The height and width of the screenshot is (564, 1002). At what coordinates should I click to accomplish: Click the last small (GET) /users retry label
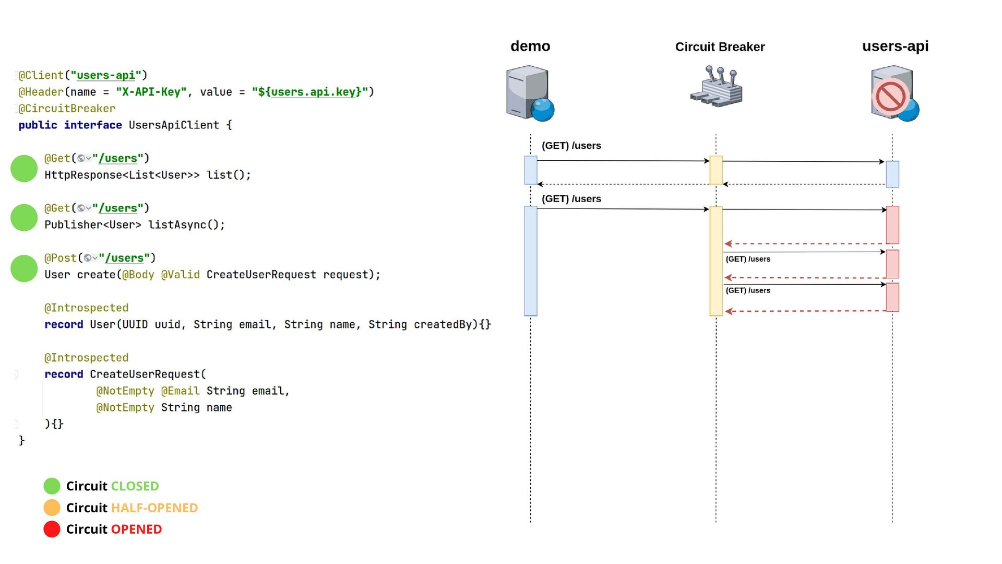point(748,290)
